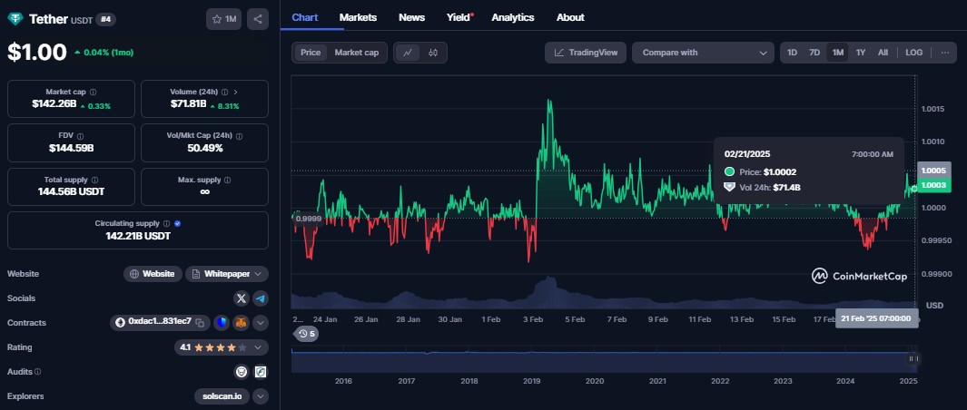Open the News tab
This screenshot has height=410, width=967.
point(411,17)
